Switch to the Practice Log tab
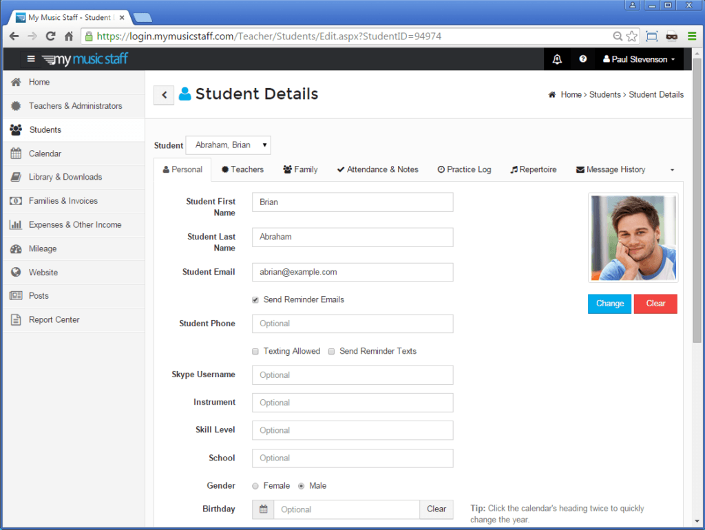Viewport: 705px width, 530px height. pyautogui.click(x=463, y=169)
